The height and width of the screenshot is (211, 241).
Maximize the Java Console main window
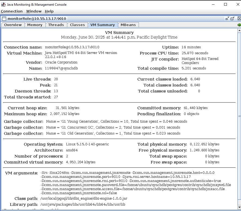(225, 4)
